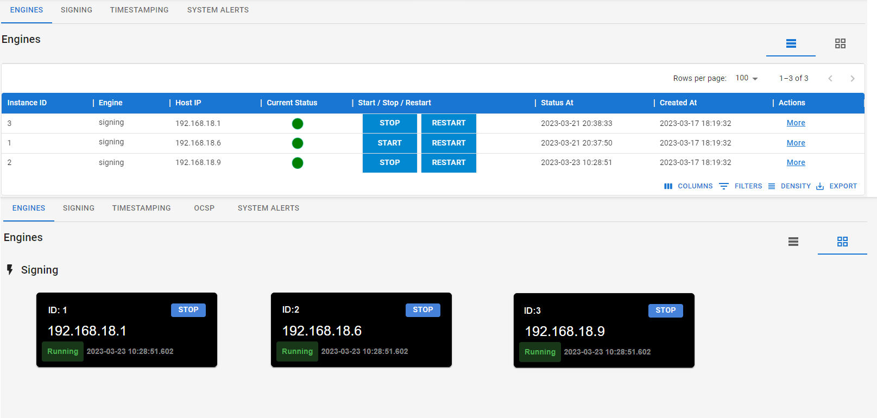
Task: Open the OCSP tab in lower navigation
Action: pos(204,208)
